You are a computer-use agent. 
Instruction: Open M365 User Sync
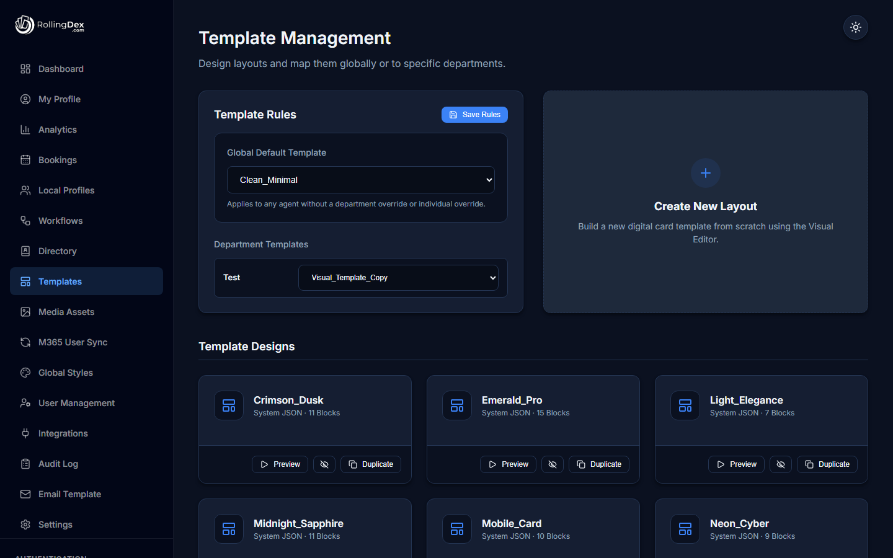pyautogui.click(x=86, y=342)
